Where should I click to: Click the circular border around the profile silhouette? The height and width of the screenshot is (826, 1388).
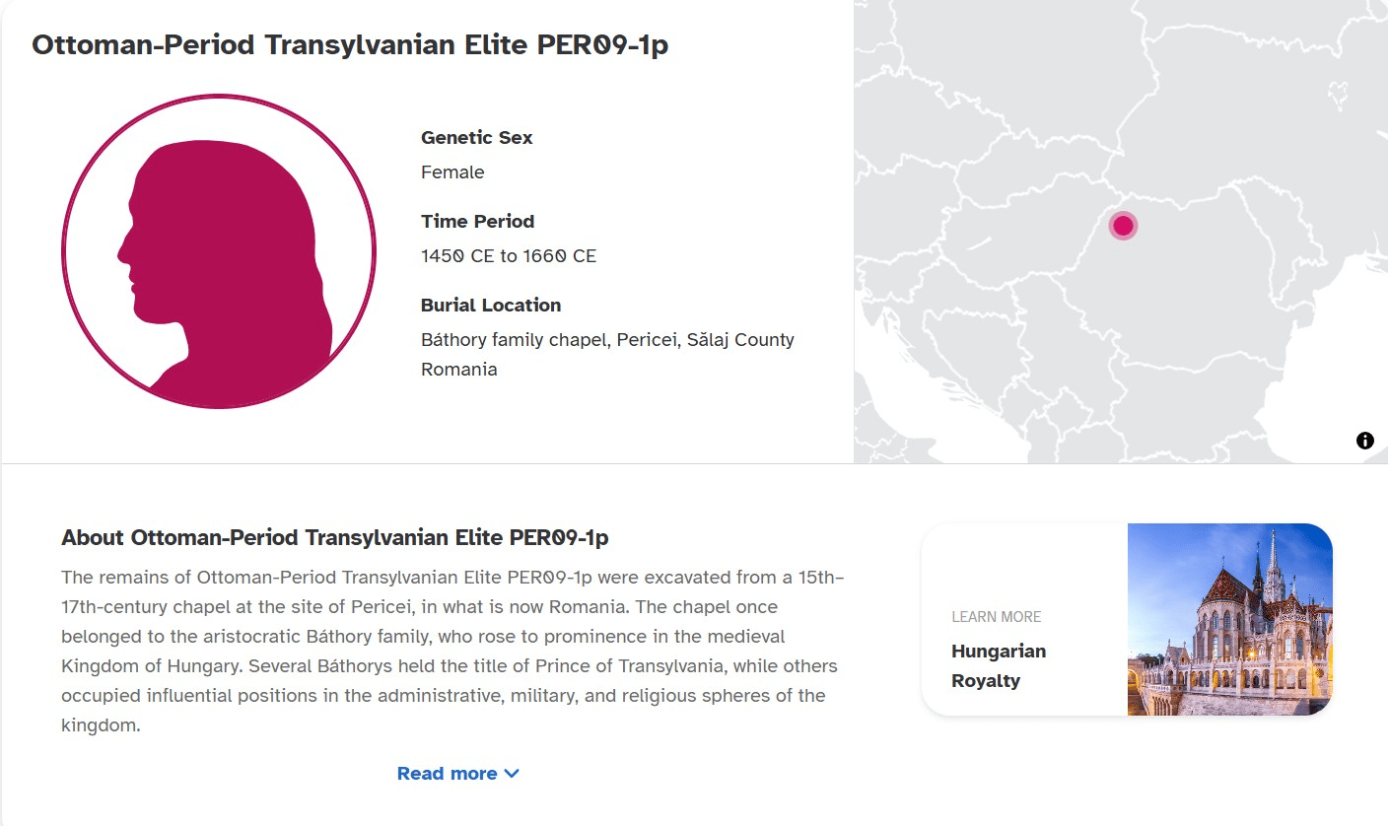click(x=219, y=97)
